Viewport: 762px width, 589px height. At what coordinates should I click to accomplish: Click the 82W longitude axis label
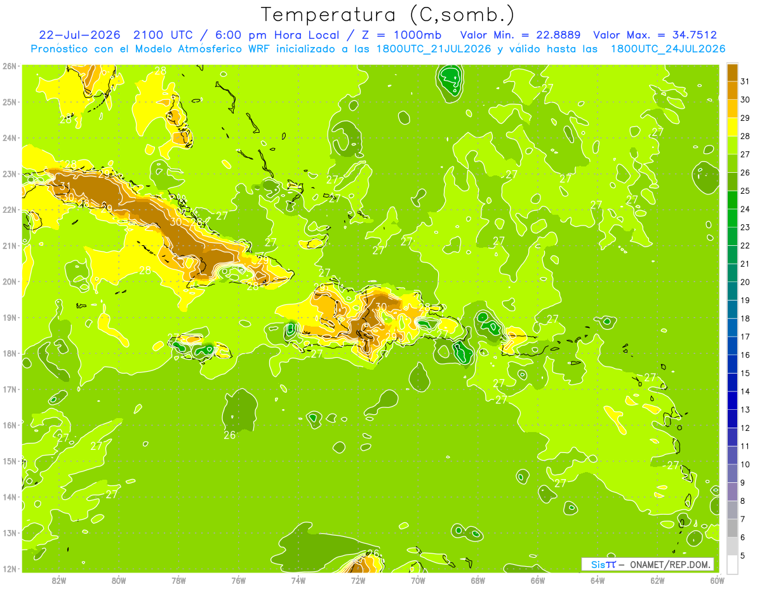pos(59,579)
